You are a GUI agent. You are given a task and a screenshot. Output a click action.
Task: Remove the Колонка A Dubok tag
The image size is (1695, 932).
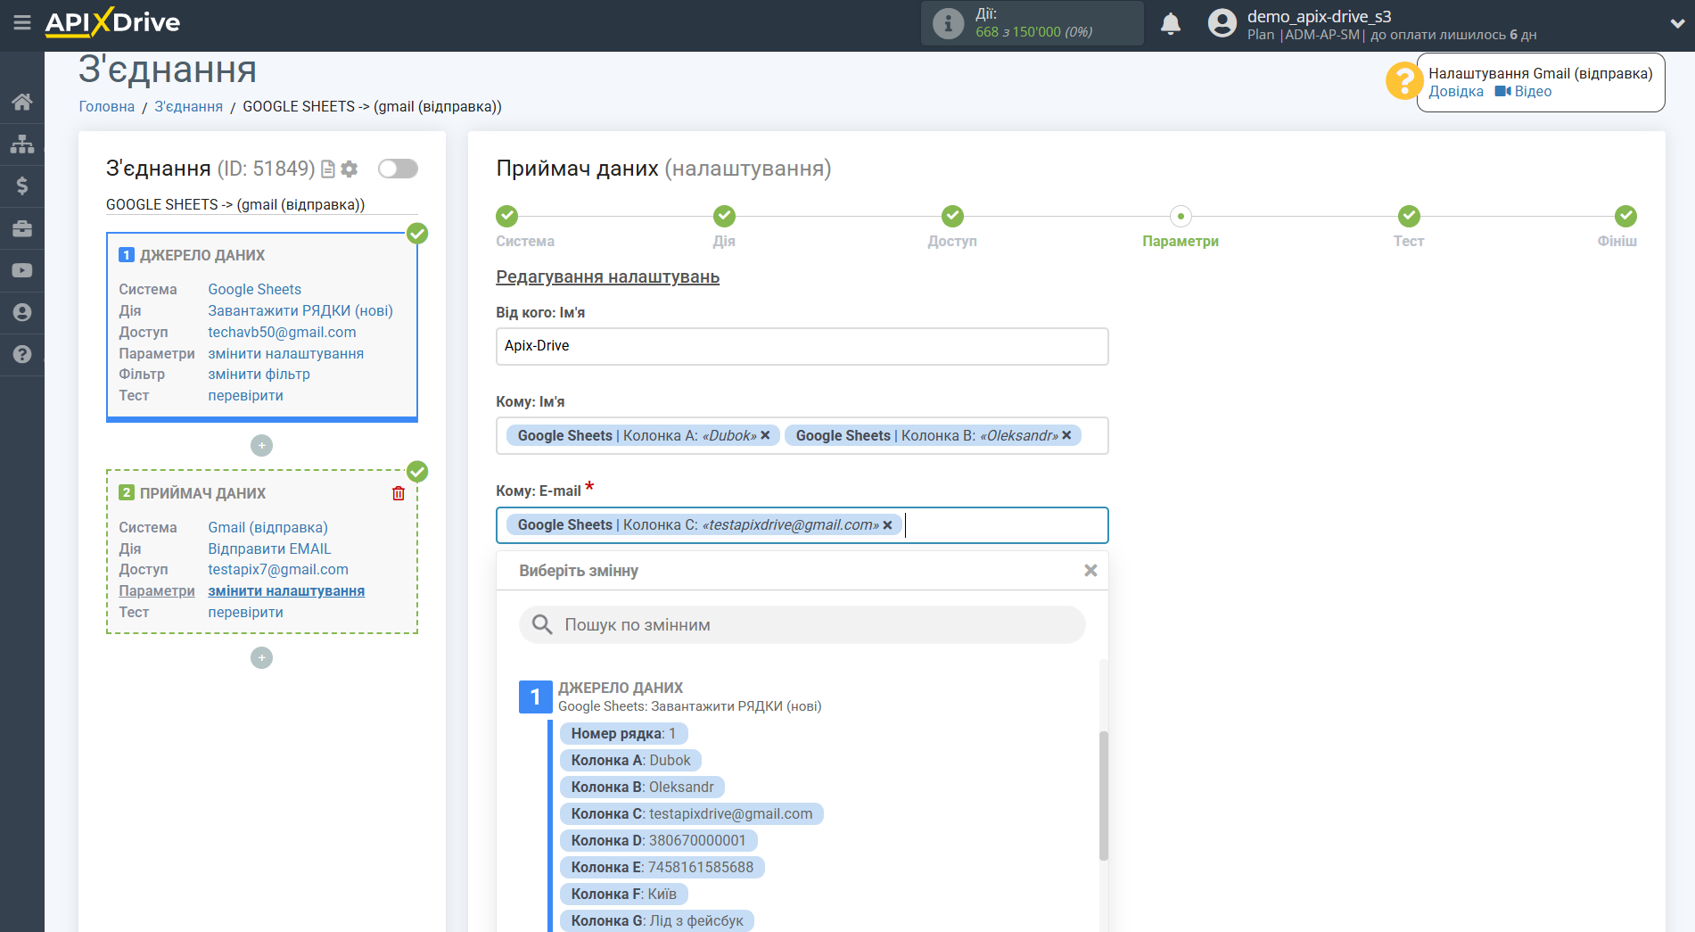(765, 435)
